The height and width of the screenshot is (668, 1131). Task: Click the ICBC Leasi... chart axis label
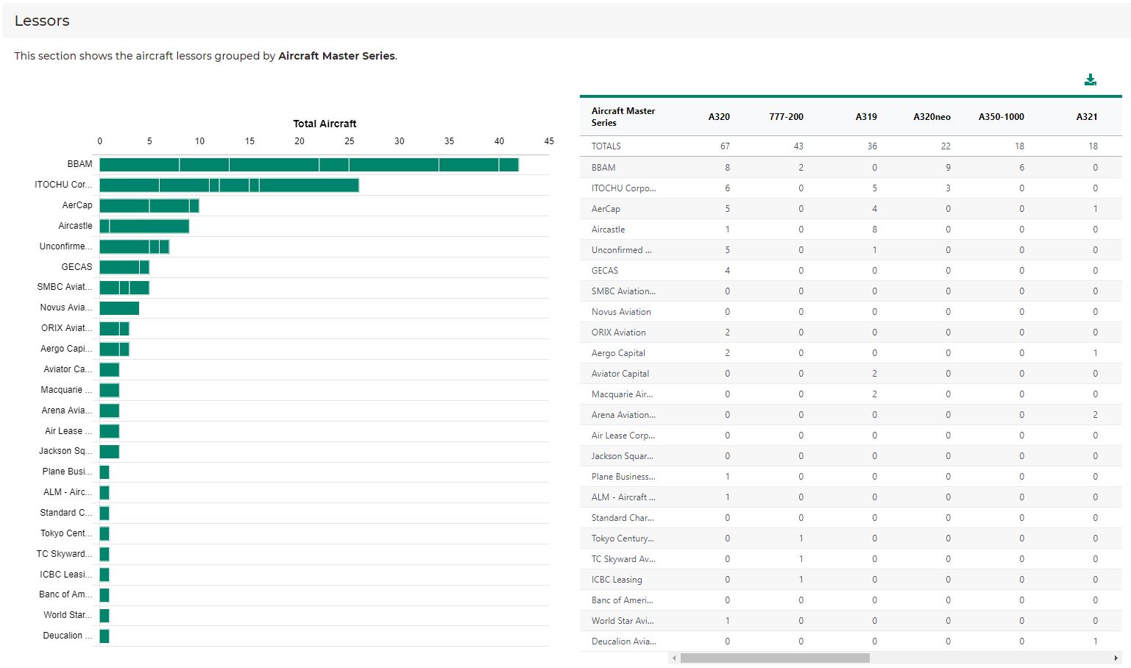coord(66,575)
